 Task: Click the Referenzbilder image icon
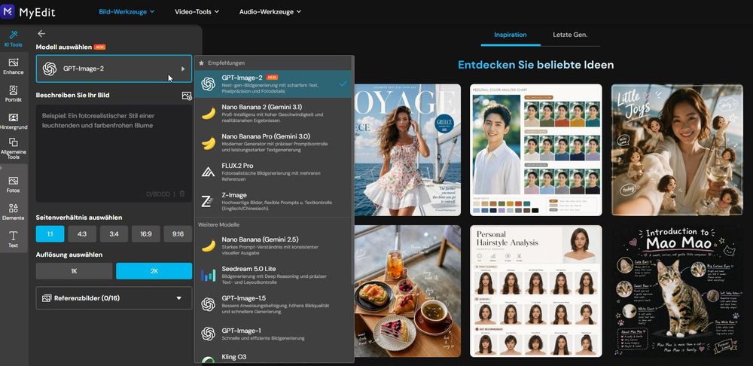pos(47,298)
